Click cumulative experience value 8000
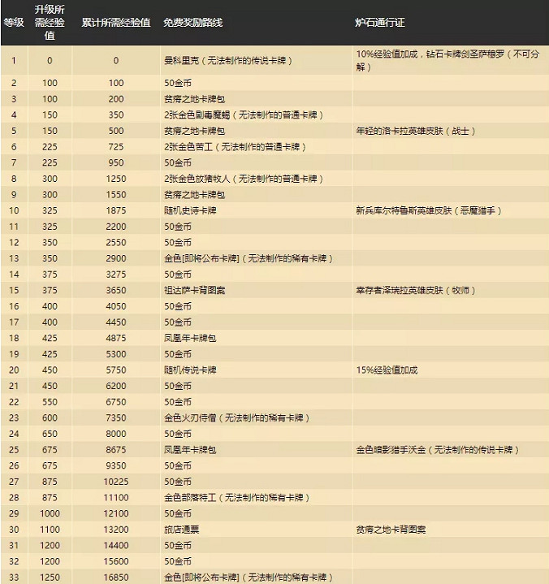This screenshot has width=549, height=584. pyautogui.click(x=116, y=434)
